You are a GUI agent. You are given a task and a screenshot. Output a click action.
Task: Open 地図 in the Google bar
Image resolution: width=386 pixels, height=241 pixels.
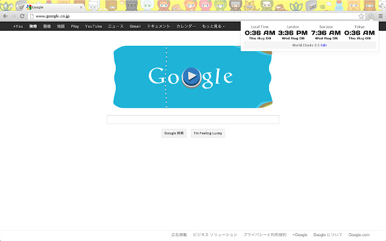pos(61,27)
